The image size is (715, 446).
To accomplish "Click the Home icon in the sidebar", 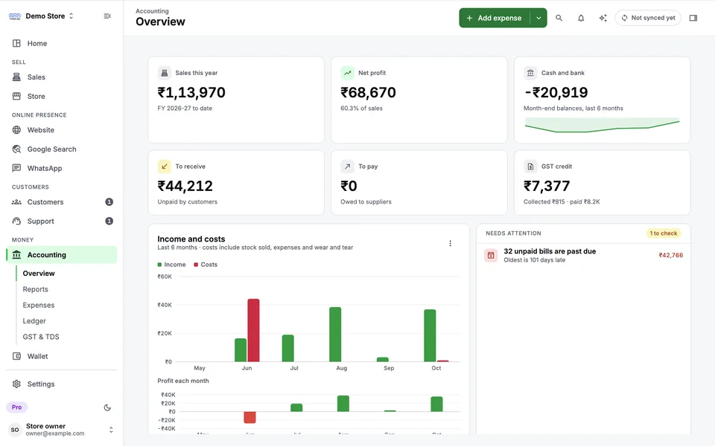I will (16, 43).
